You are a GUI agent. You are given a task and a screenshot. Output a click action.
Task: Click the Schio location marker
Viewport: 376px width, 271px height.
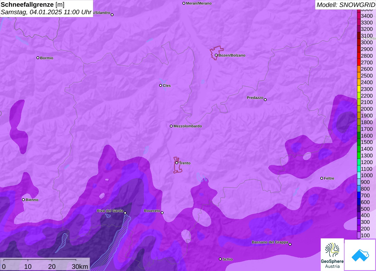220,259
